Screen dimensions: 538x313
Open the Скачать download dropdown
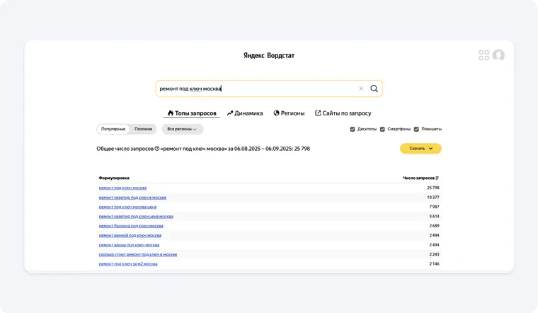(420, 149)
